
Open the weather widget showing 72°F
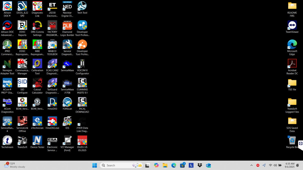coord(15,165)
